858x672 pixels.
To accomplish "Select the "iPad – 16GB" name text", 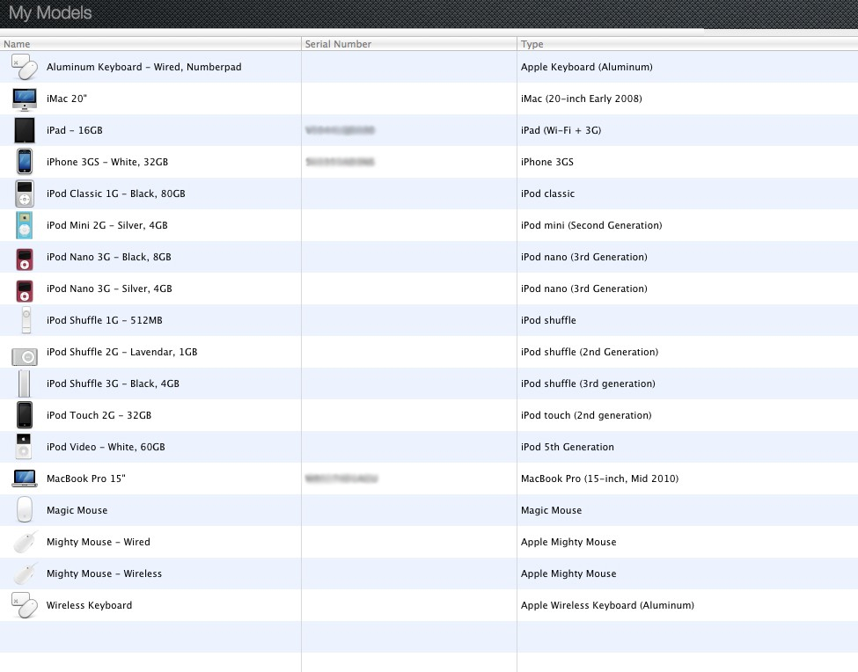I will coord(75,130).
